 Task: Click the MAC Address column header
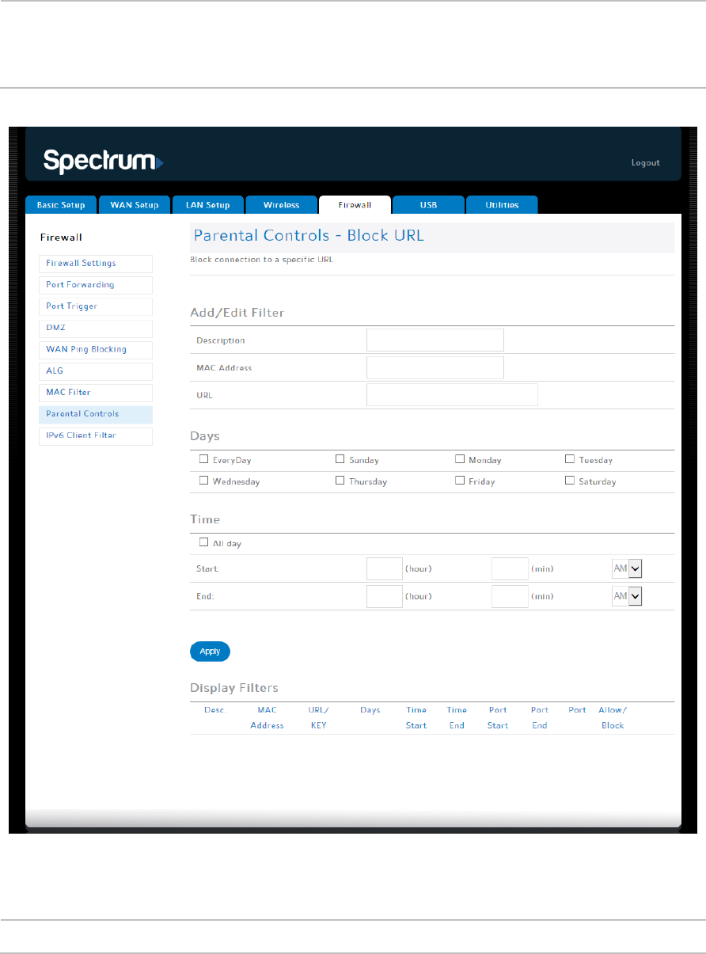point(267,718)
